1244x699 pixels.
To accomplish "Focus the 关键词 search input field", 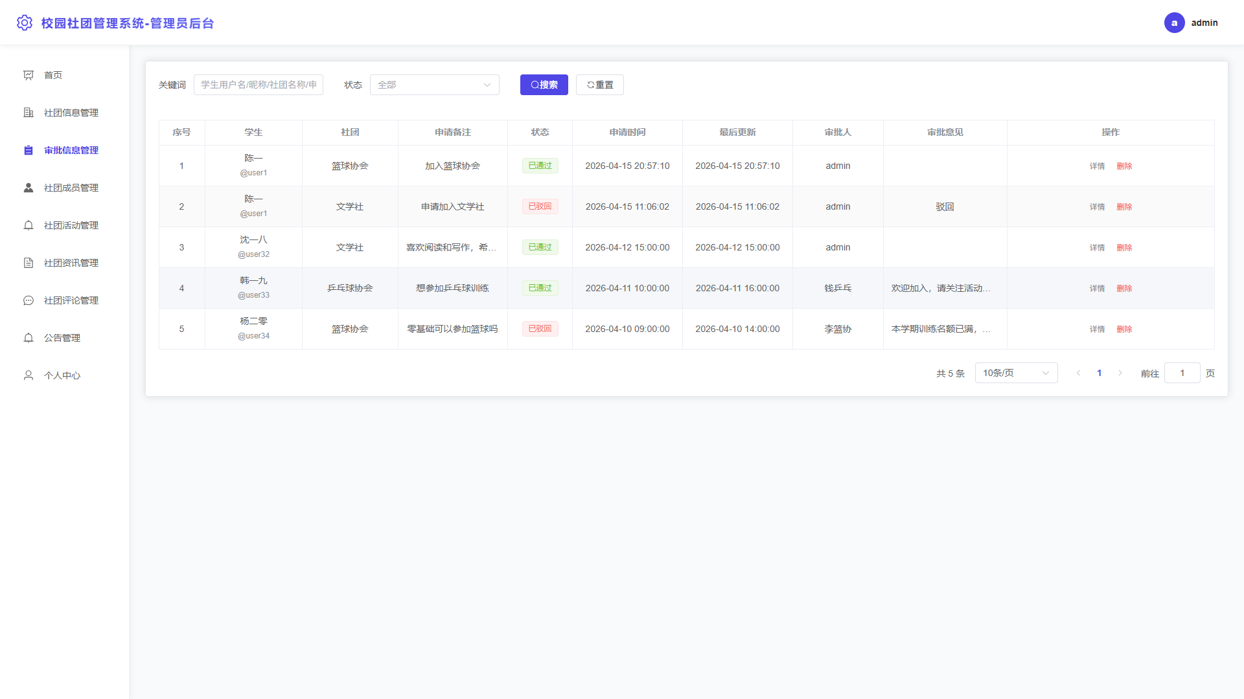I will click(x=258, y=85).
